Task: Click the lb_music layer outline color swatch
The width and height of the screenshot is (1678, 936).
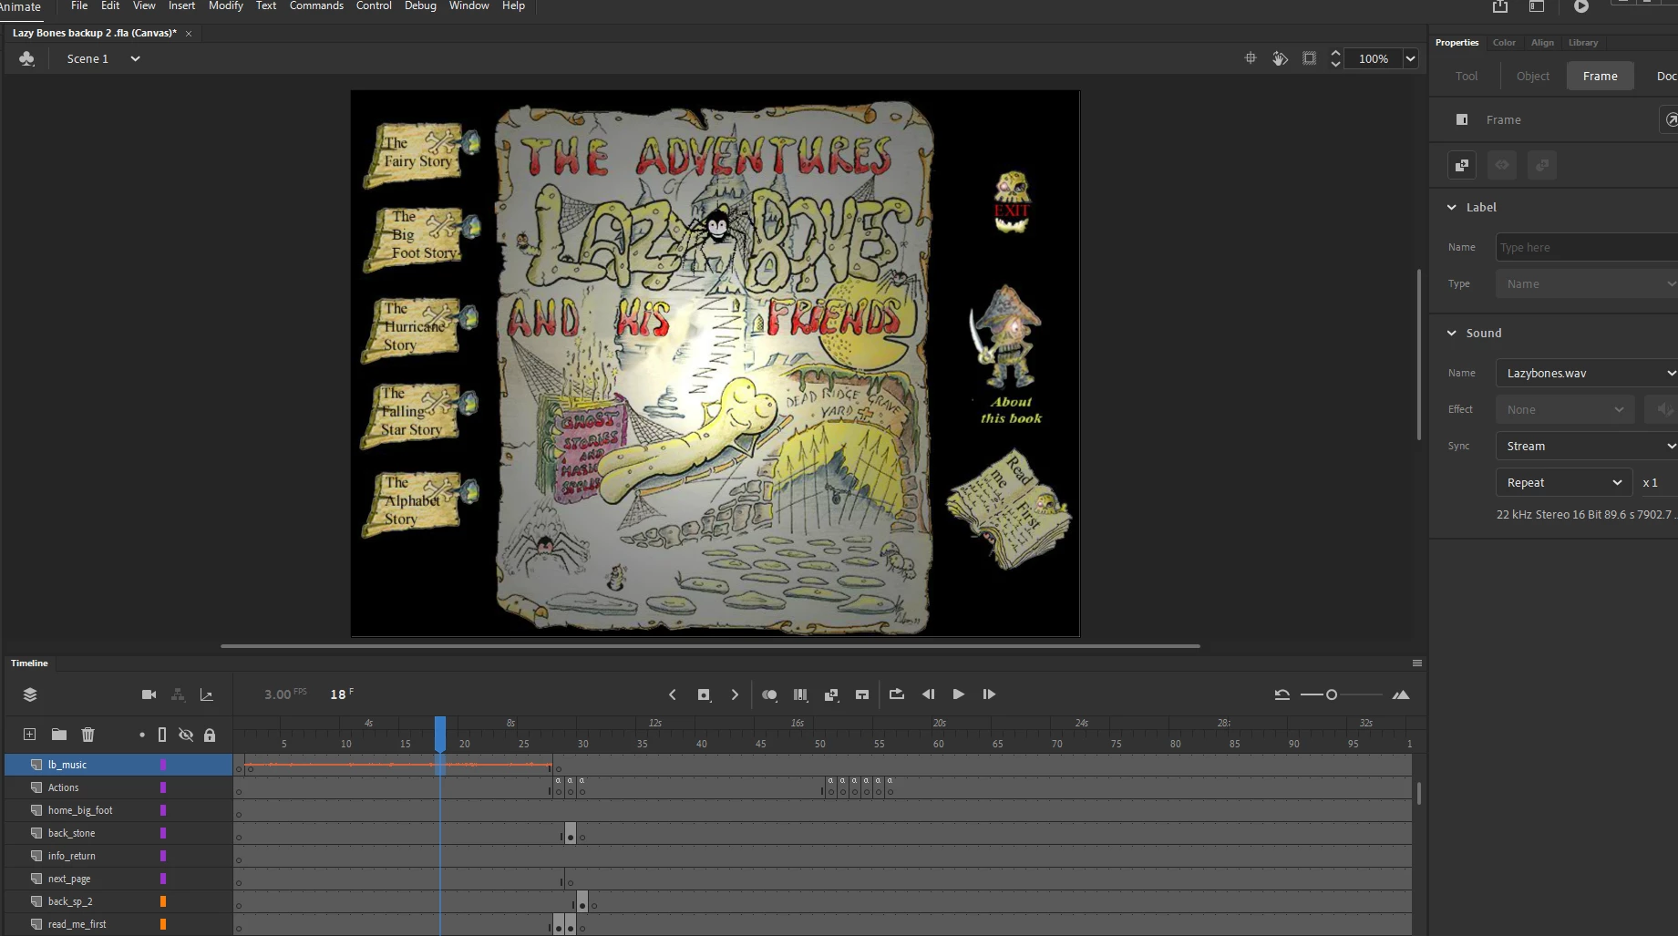Action: tap(163, 765)
